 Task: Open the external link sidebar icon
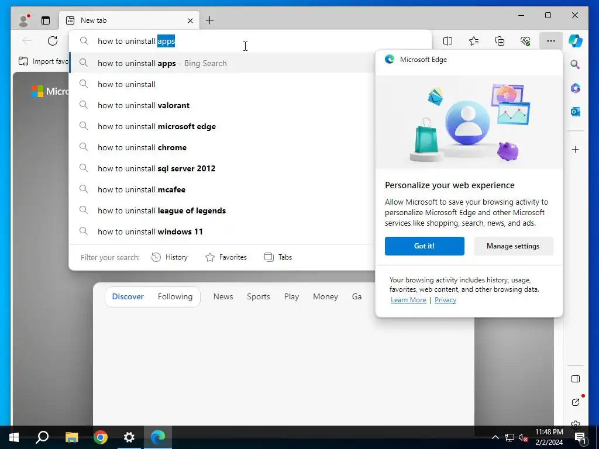tap(576, 402)
